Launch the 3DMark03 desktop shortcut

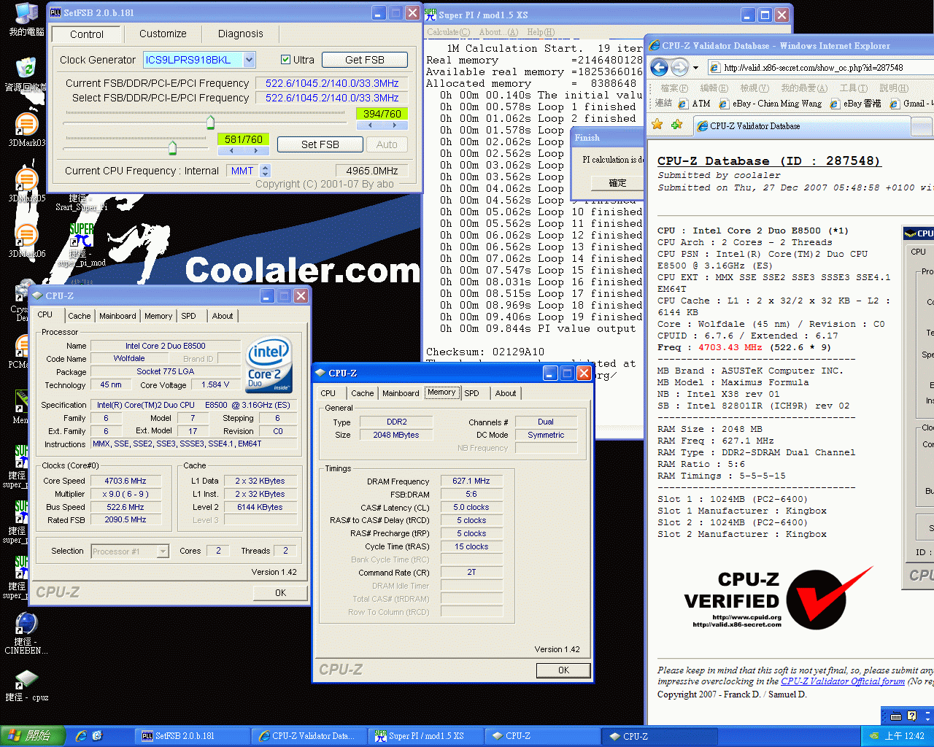26,130
